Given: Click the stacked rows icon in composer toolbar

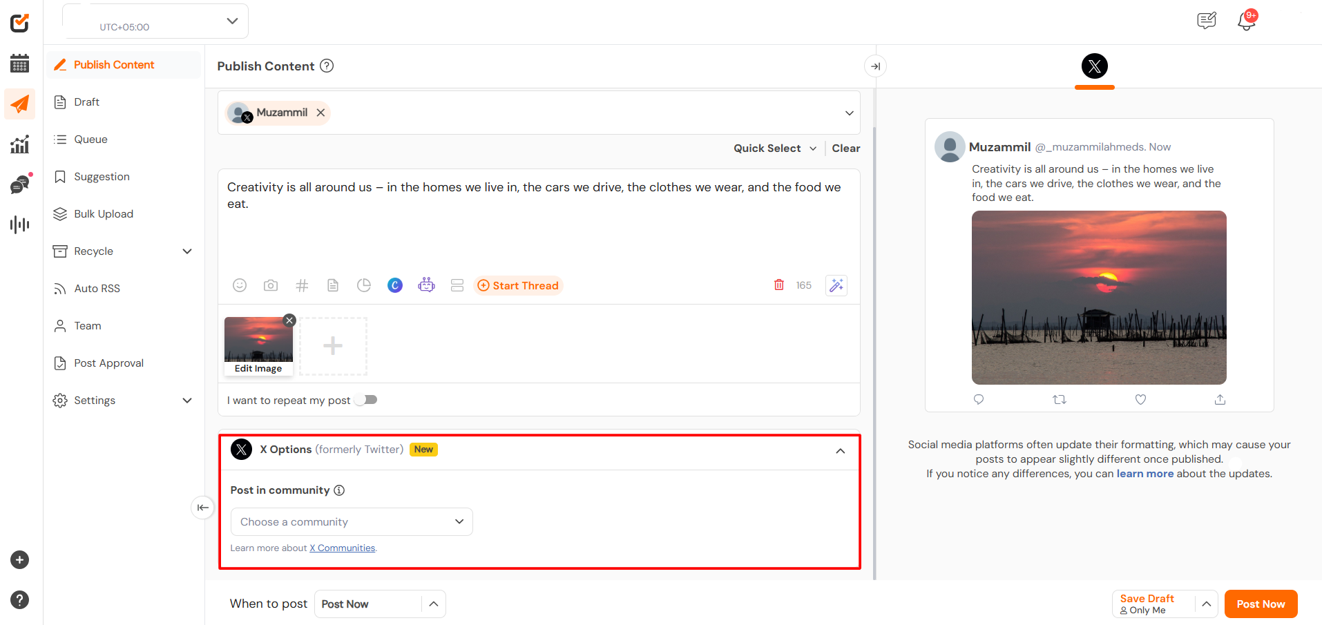Looking at the screenshot, I should point(457,285).
